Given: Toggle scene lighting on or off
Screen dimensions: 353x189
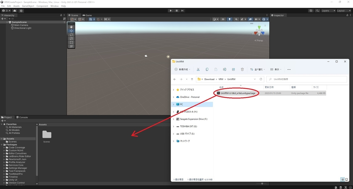Looking at the screenshot, I should click(x=230, y=19).
